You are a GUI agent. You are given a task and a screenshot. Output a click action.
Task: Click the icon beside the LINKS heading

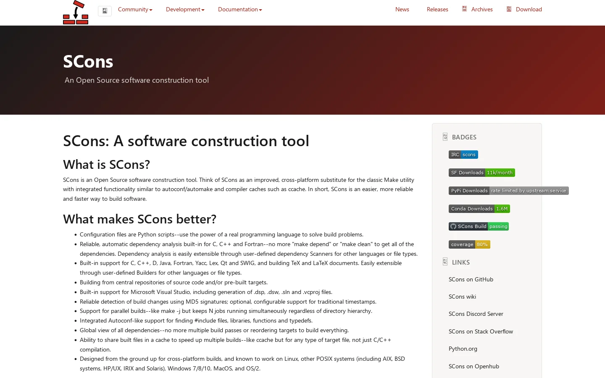[x=445, y=262]
